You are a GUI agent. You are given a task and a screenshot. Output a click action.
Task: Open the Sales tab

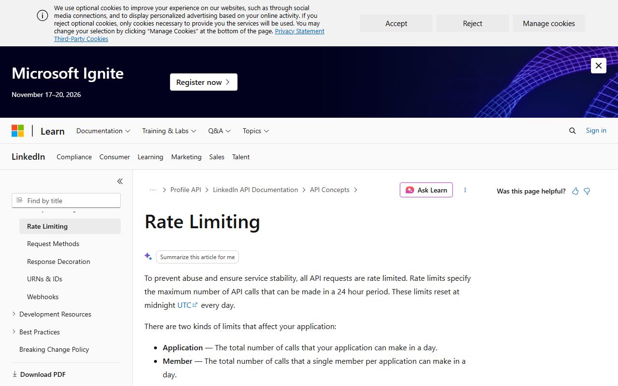pos(217,157)
